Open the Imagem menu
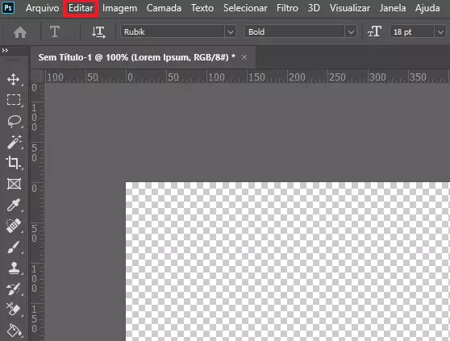 tap(119, 8)
